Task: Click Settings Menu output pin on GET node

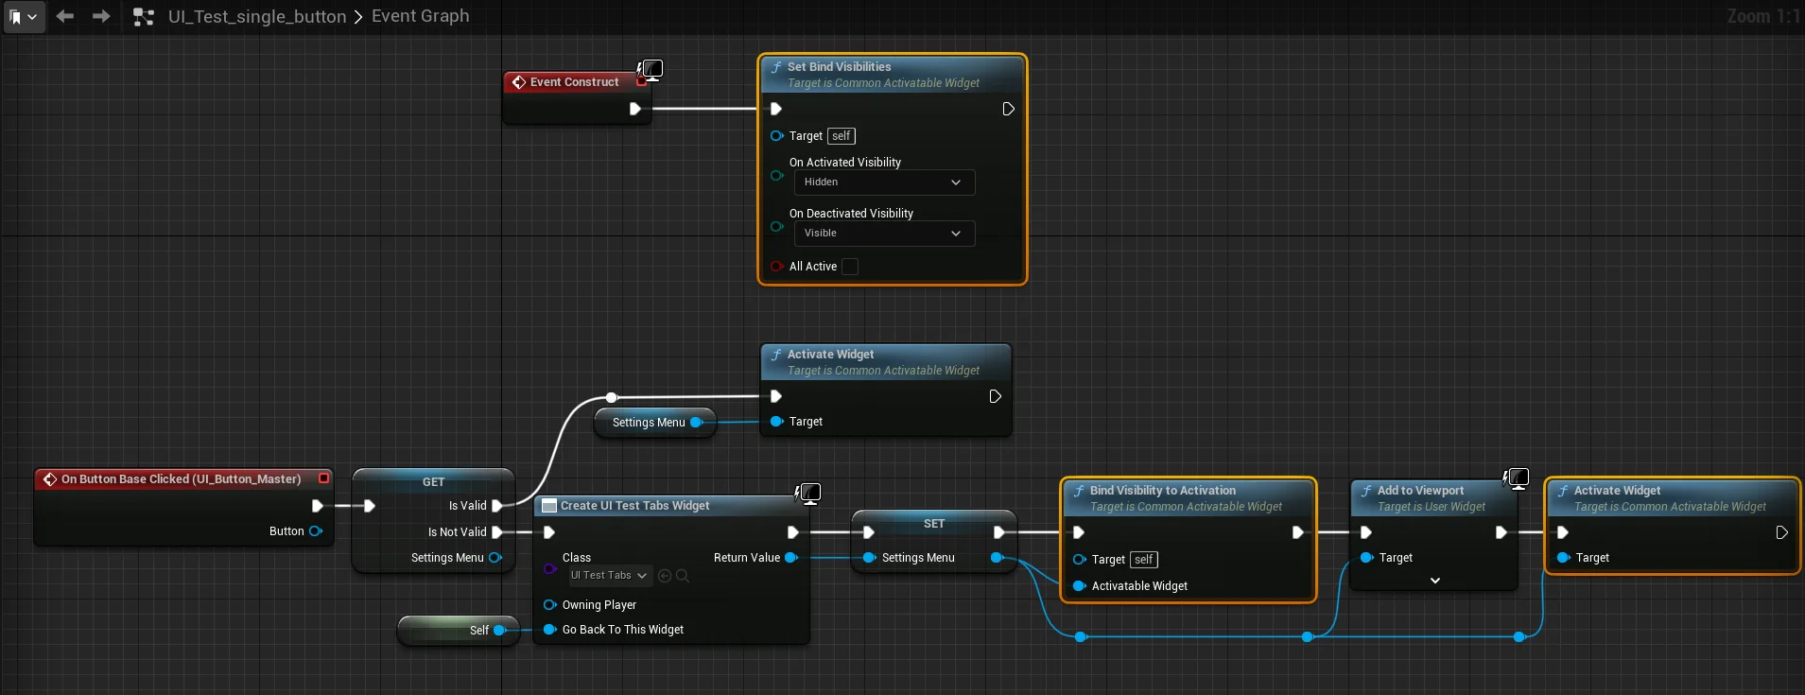Action: (x=495, y=558)
